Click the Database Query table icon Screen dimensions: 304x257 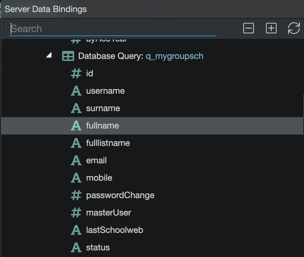click(68, 56)
